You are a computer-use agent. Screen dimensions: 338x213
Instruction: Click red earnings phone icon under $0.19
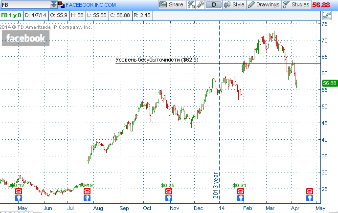87,191
